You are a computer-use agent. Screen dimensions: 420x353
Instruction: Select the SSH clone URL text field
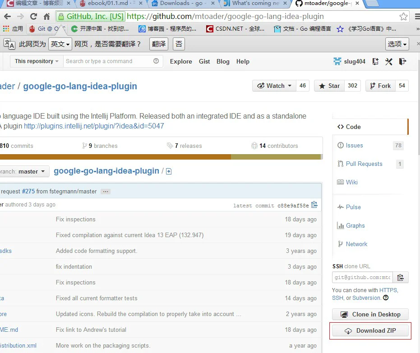pos(362,278)
